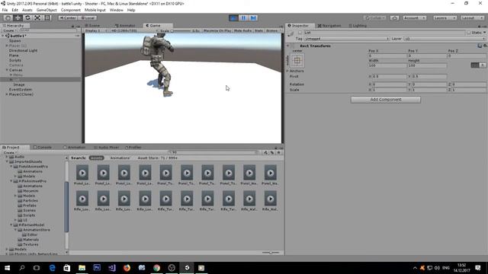Toggle Mute Audio in Game view
This screenshot has width=488, height=274.
242,30
